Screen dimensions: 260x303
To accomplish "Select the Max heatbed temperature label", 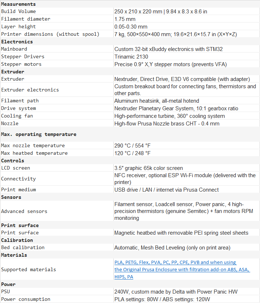I will point(34,153).
